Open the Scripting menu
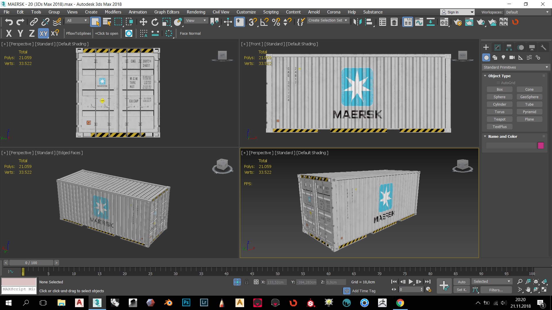 271,12
